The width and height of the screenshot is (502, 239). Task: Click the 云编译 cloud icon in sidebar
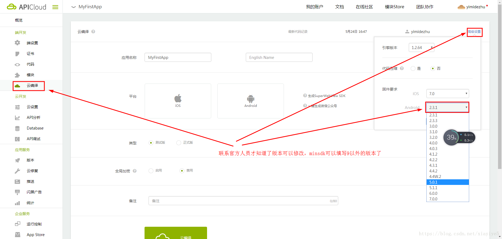tap(17, 86)
